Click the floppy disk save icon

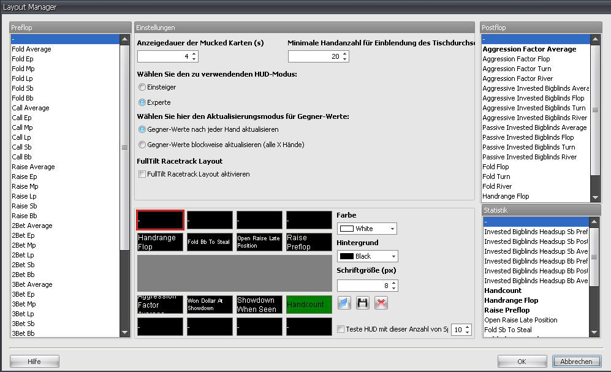[x=363, y=303]
